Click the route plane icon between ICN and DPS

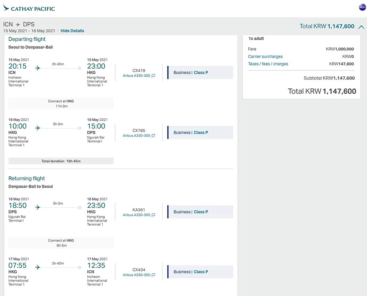click(18, 24)
